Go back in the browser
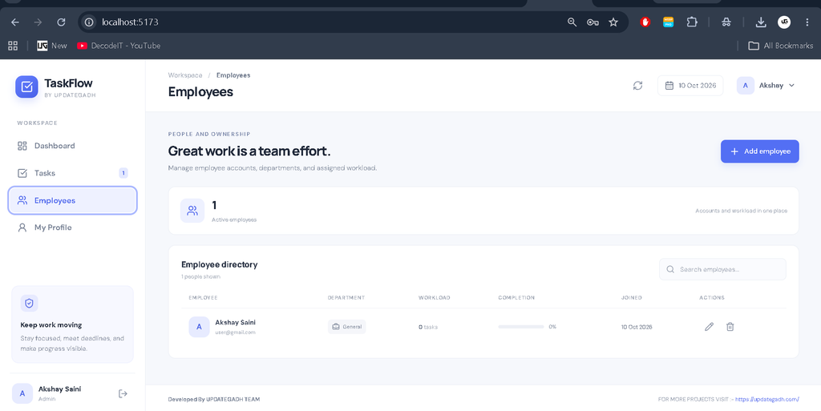Image resolution: width=821 pixels, height=411 pixels. pos(15,22)
